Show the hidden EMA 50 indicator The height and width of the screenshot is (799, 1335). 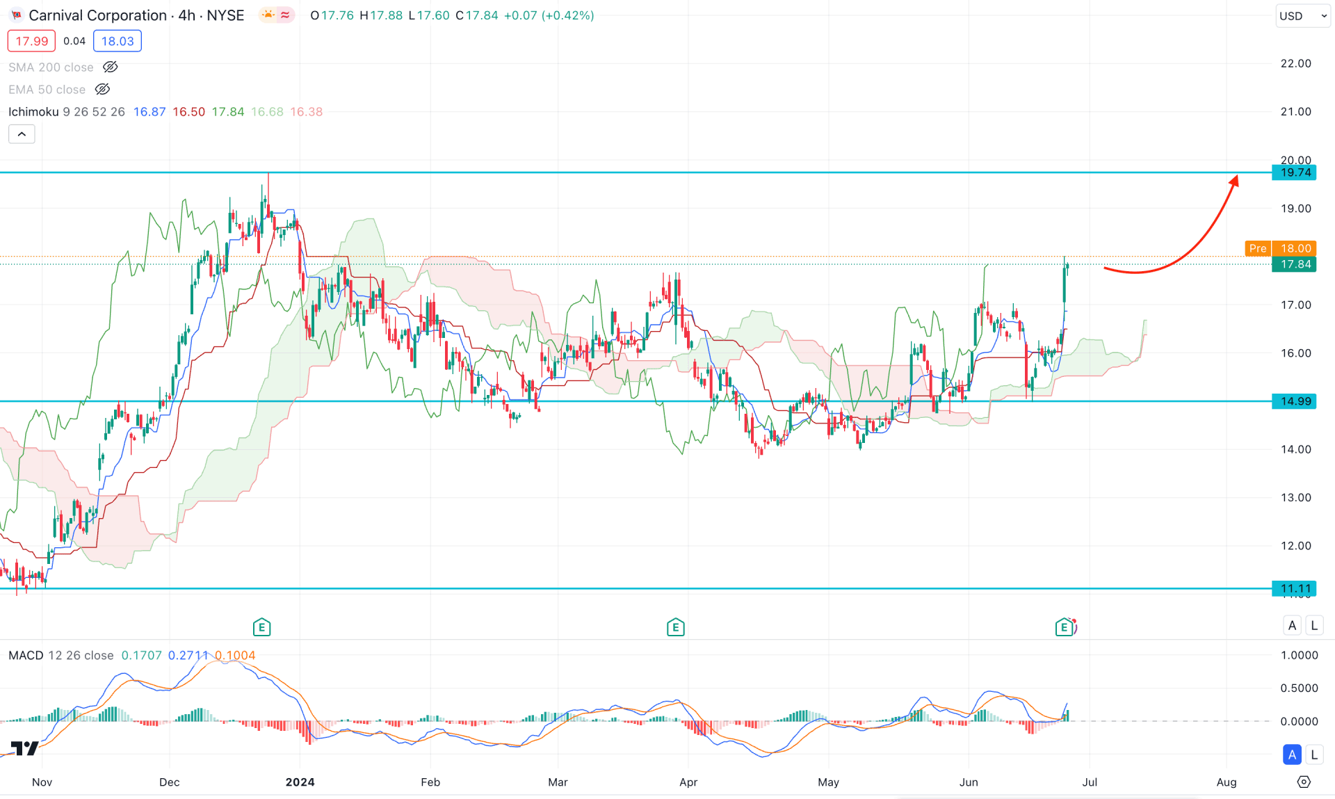[102, 90]
